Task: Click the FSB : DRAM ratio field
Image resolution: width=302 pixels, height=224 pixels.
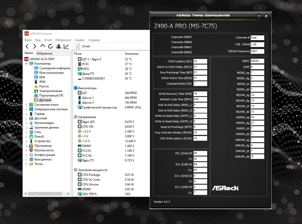Action: tap(257, 44)
